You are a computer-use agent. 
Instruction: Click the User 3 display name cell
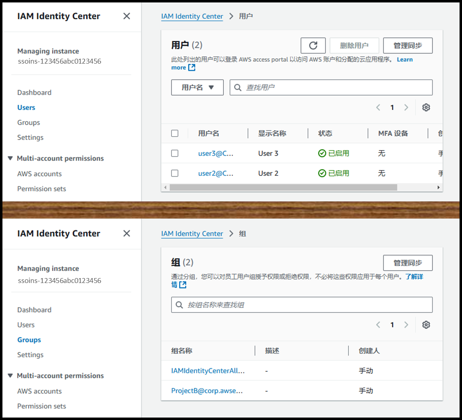268,154
